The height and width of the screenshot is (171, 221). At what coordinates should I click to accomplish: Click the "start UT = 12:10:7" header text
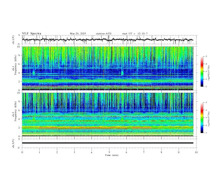(135, 34)
